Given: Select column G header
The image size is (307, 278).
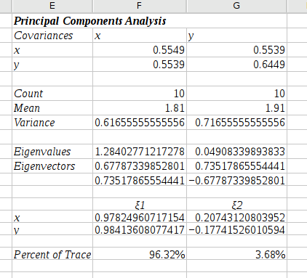Looking at the screenshot, I should click(x=236, y=6).
